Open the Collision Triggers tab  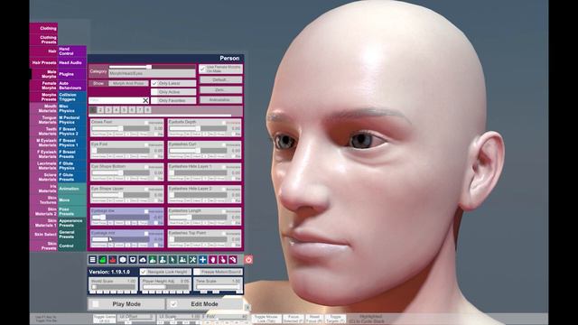72,97
